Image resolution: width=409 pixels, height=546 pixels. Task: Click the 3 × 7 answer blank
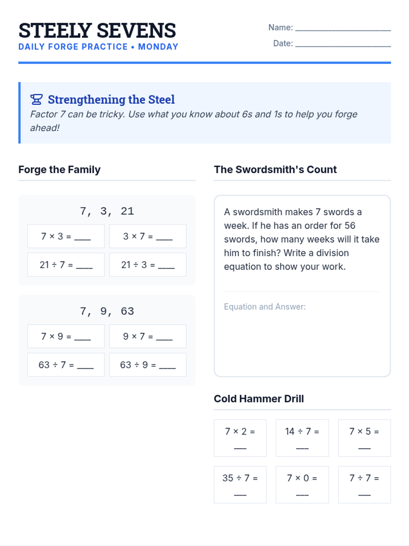(164, 237)
